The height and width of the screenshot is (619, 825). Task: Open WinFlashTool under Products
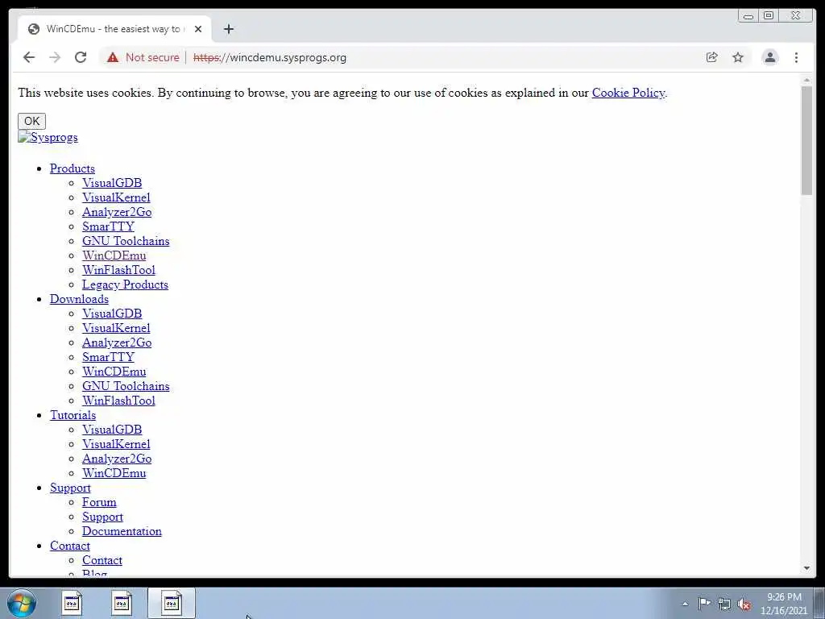click(x=118, y=270)
